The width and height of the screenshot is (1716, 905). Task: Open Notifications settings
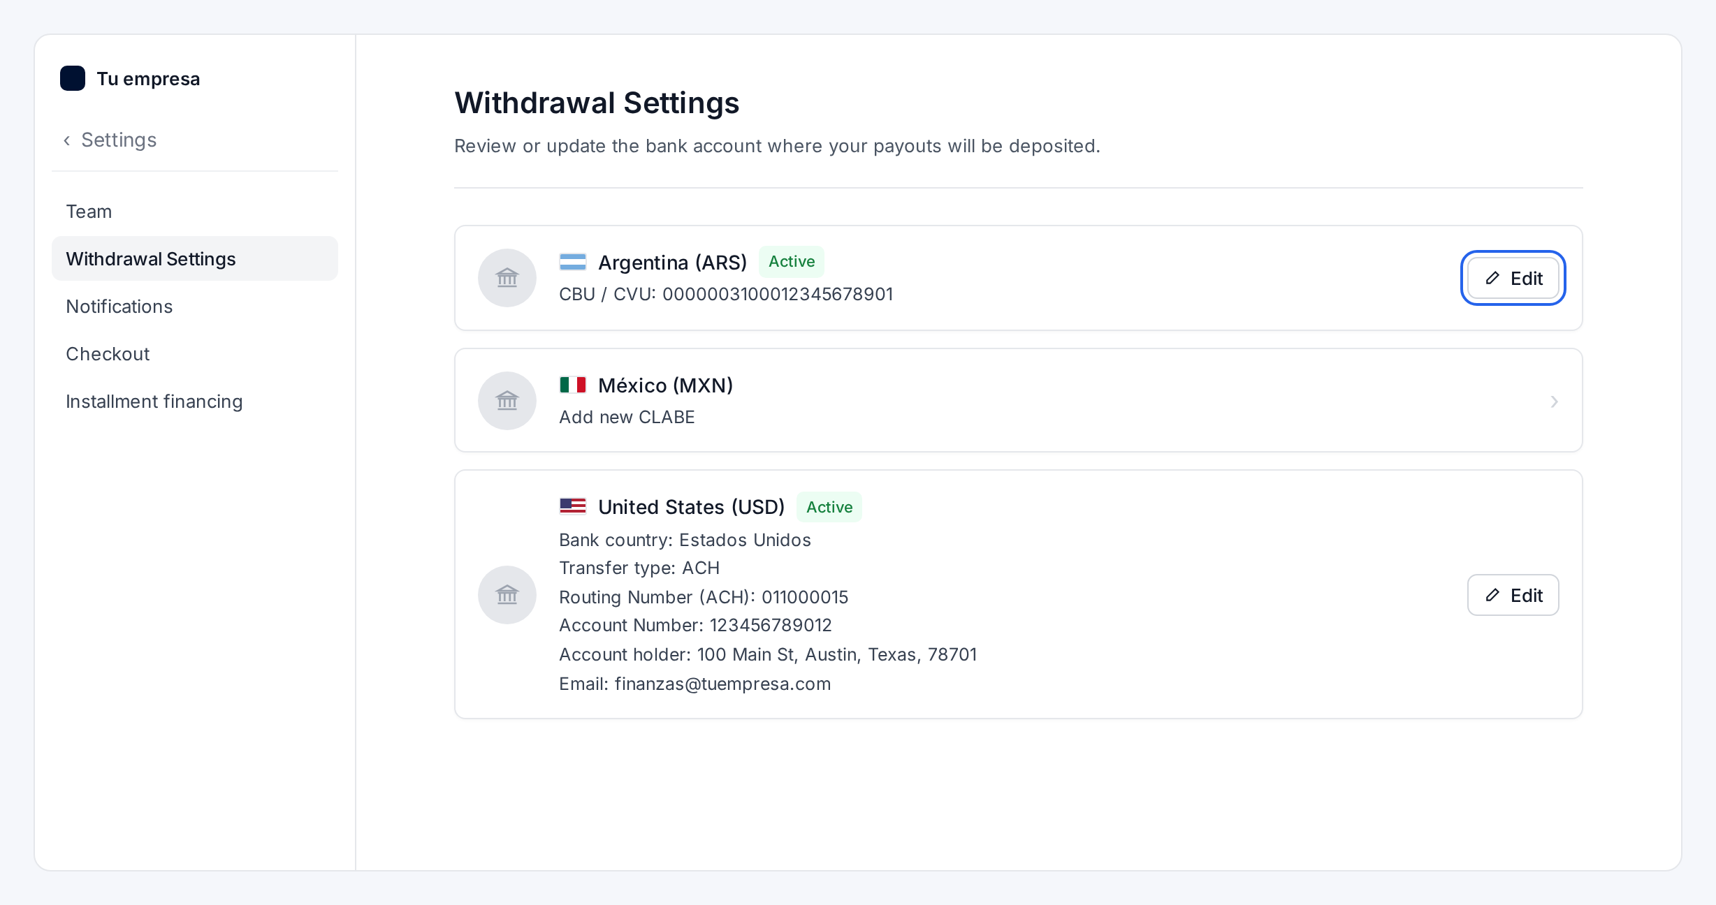pos(195,307)
